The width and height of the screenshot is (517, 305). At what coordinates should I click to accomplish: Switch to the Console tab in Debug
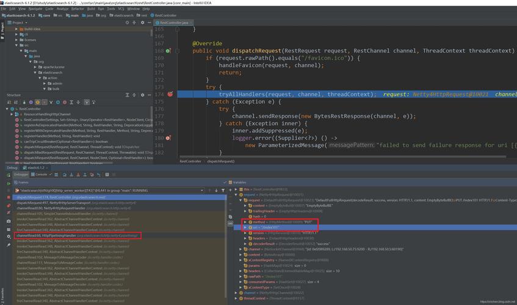pyautogui.click(x=39, y=174)
